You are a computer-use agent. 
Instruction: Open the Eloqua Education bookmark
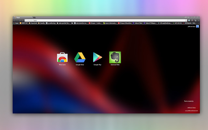click(125, 23)
